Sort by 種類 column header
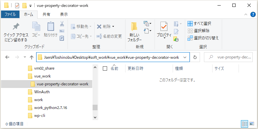 [179, 68]
